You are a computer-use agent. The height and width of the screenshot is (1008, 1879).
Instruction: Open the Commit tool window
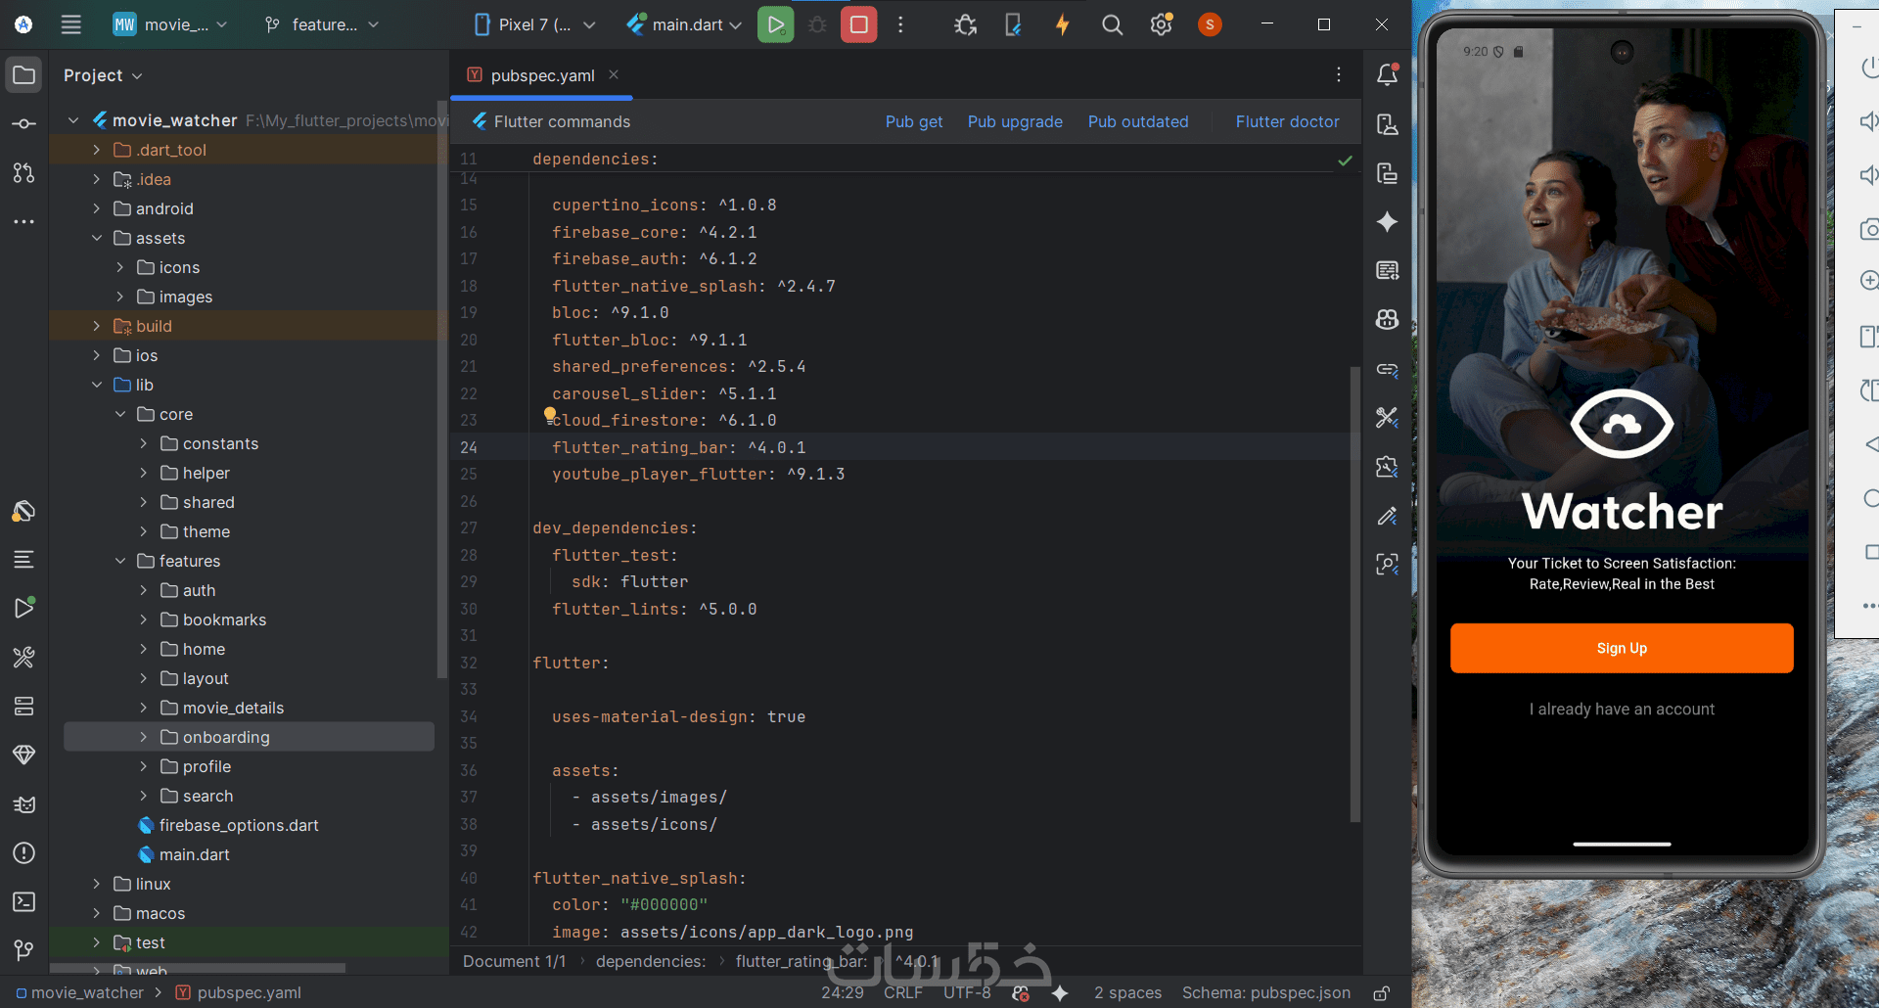pos(23,124)
